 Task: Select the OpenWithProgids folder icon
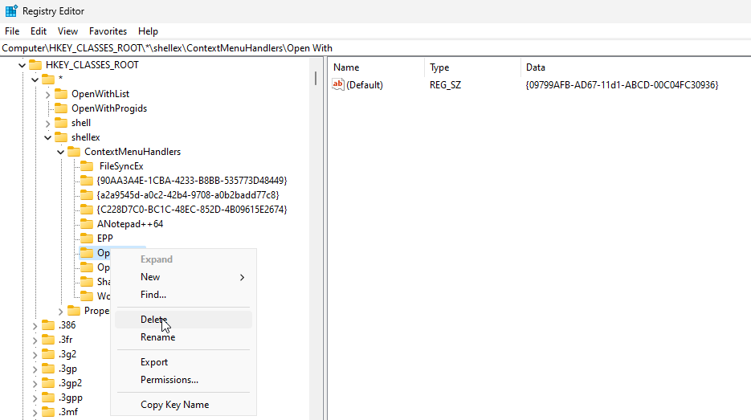61,108
